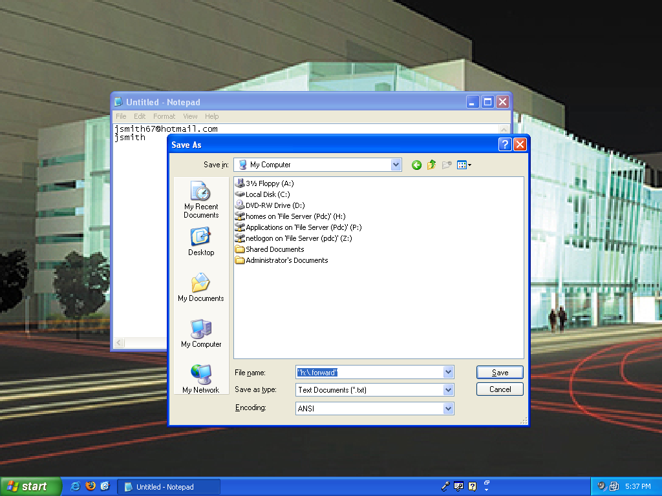Viewport: 662px width, 496px height.
Task: Open the Windows Start menu
Action: [x=31, y=486]
